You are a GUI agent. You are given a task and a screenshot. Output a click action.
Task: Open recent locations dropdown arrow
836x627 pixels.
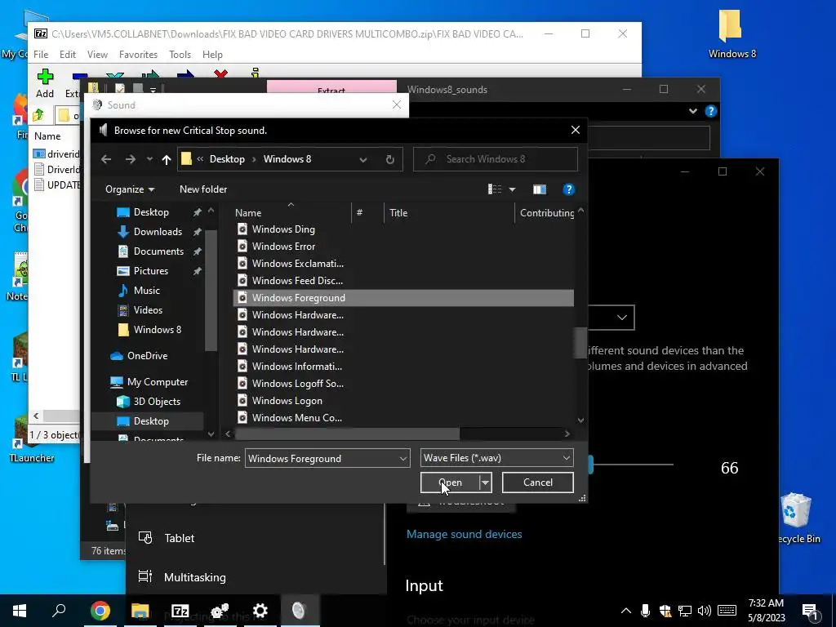pyautogui.click(x=150, y=159)
